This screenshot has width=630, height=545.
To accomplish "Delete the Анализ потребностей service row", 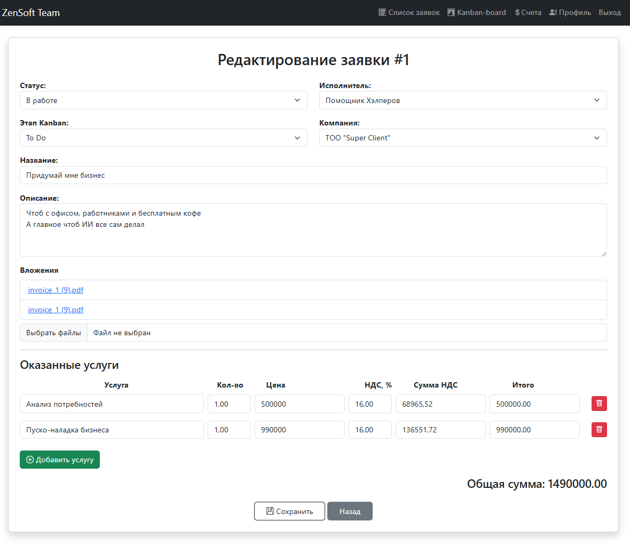I will pos(599,404).
